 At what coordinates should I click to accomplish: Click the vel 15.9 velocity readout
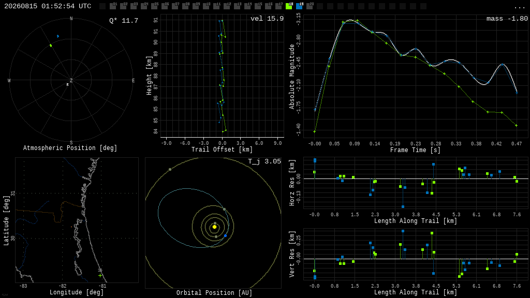tap(267, 19)
